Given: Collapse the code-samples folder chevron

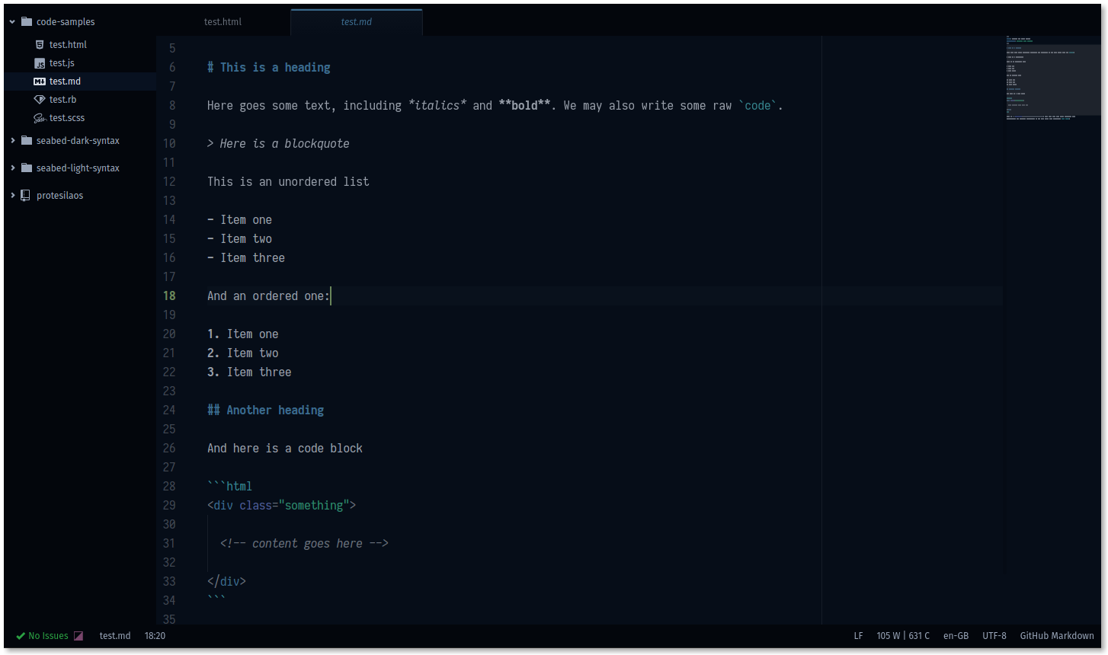Looking at the screenshot, I should 12,22.
